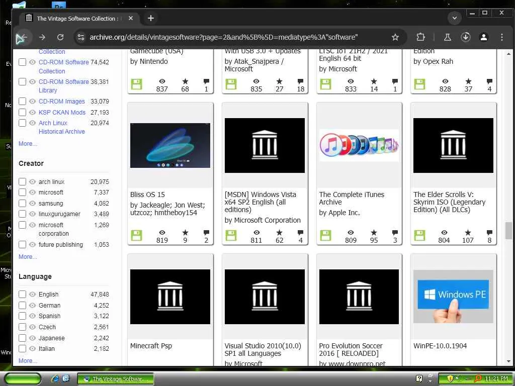Click the security shield tray icon

point(450,379)
